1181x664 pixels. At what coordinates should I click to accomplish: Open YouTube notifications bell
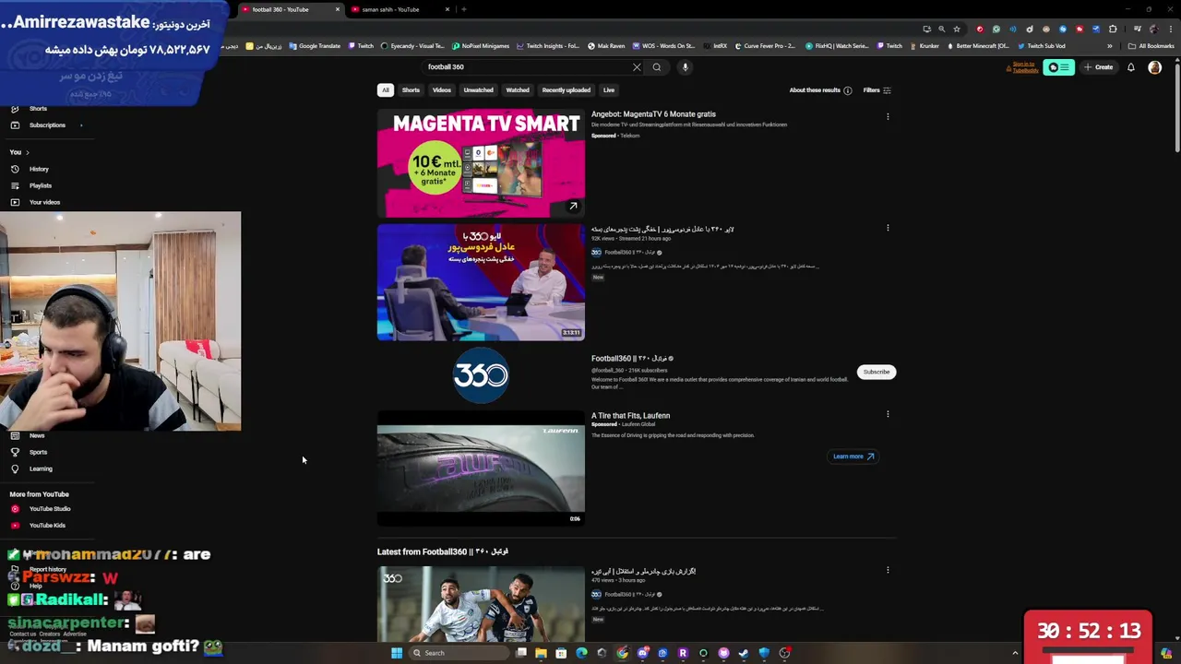[x=1130, y=67]
